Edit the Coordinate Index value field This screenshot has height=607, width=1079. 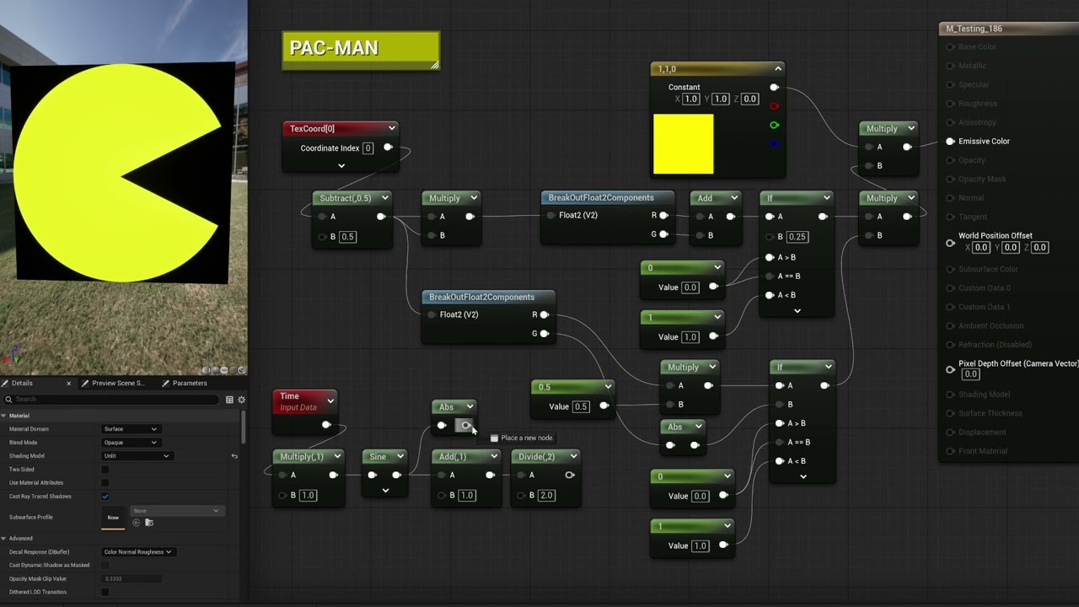coord(368,148)
